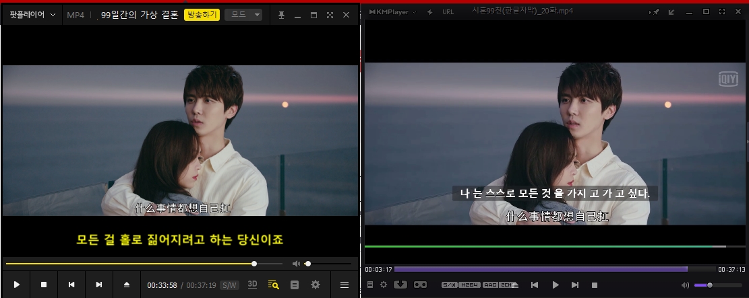Go to previous file in KMPlayer
The image size is (749, 298).
tap(535, 285)
